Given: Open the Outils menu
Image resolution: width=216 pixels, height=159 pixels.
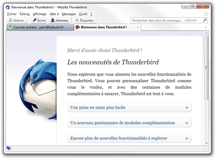Looking at the screenshot, I should (x=83, y=14).
